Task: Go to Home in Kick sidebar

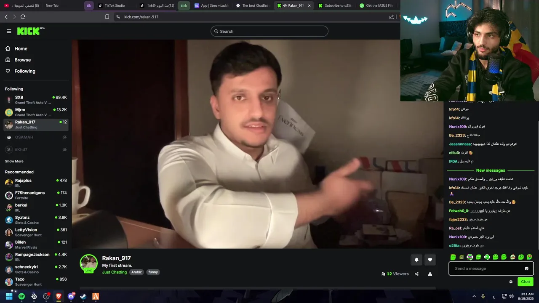Action: pos(17,48)
